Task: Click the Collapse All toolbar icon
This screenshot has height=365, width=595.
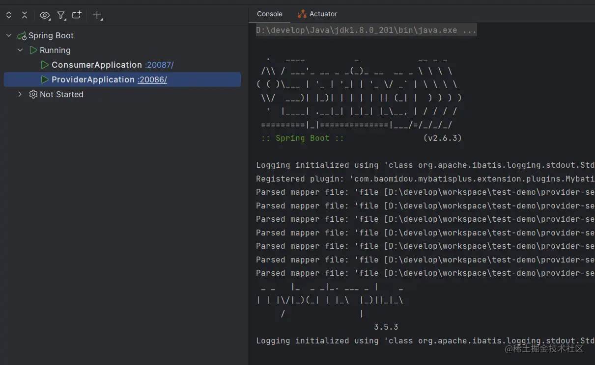Action: (25, 15)
